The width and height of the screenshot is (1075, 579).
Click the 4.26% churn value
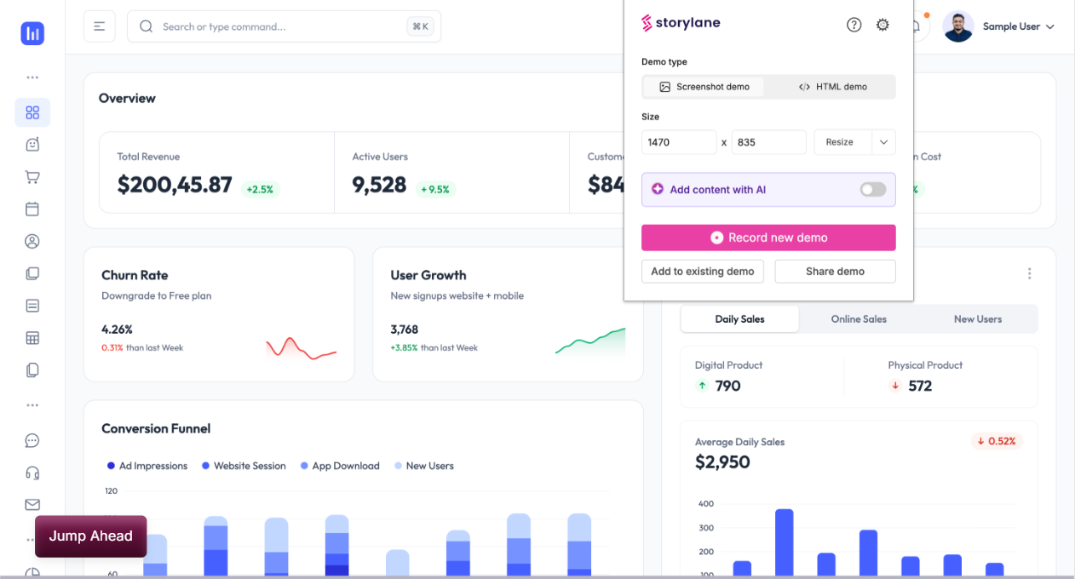coord(117,330)
